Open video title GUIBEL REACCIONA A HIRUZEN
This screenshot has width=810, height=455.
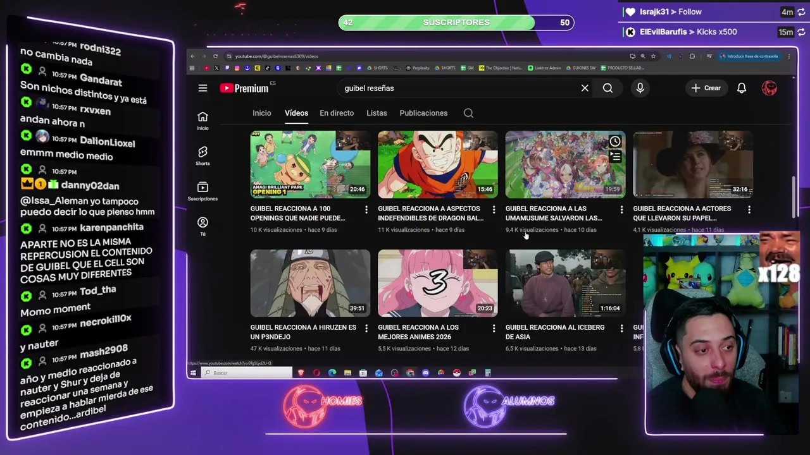tap(303, 332)
